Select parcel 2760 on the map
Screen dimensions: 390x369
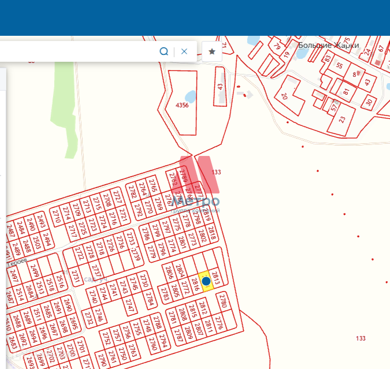pyautogui.click(x=153, y=344)
